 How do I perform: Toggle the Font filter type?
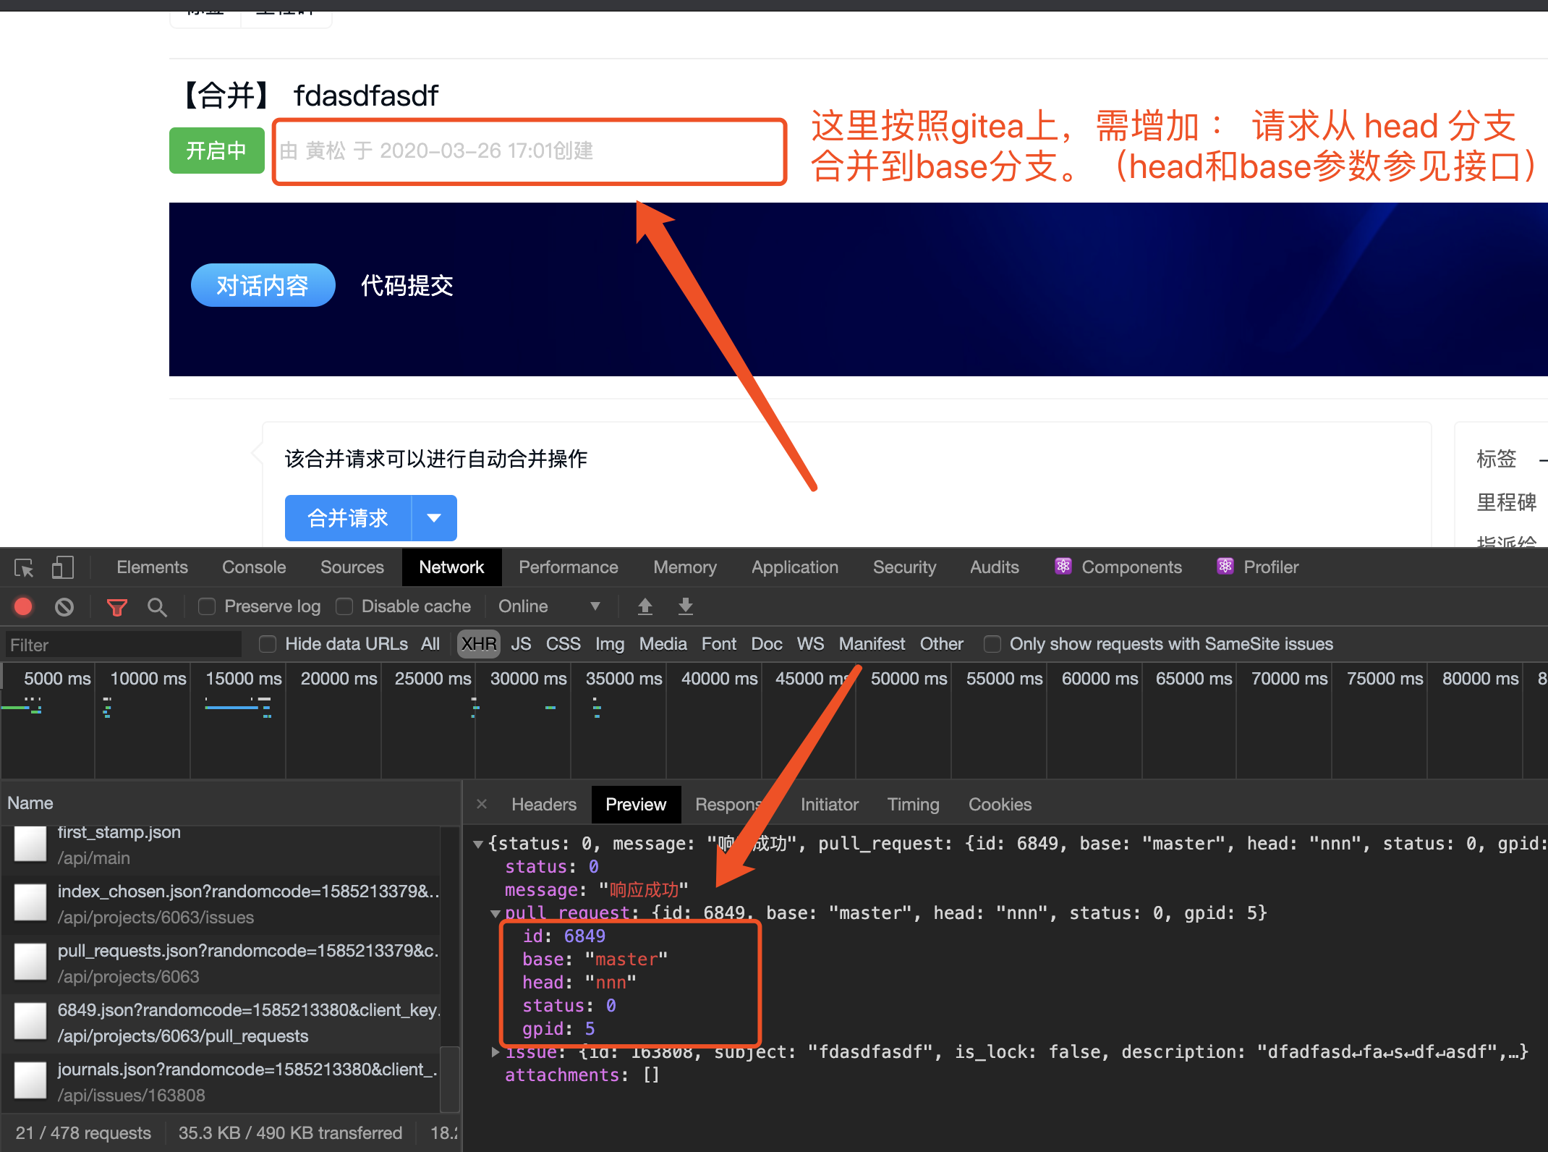718,644
